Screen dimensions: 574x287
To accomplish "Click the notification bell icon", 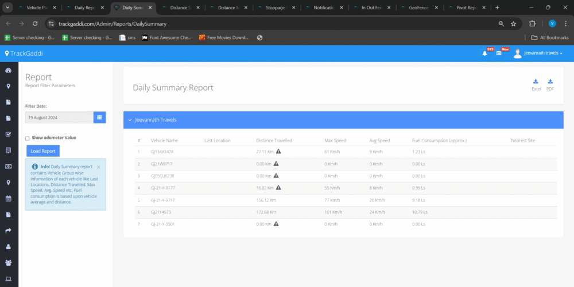I will [x=484, y=53].
